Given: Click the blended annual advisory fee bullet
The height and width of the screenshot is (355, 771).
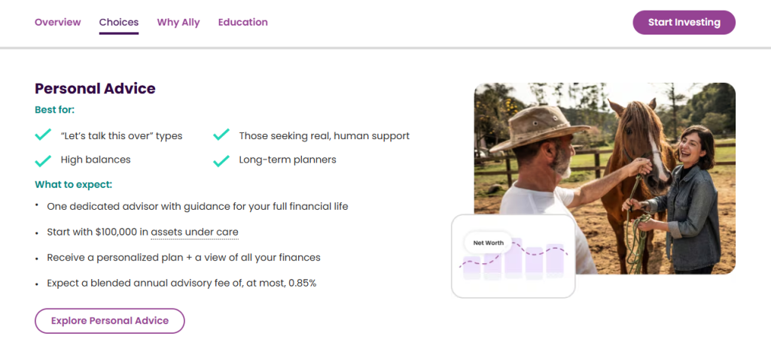Looking at the screenshot, I should pos(181,284).
